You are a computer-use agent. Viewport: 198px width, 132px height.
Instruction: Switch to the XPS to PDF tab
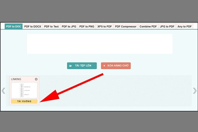click(x=105, y=26)
